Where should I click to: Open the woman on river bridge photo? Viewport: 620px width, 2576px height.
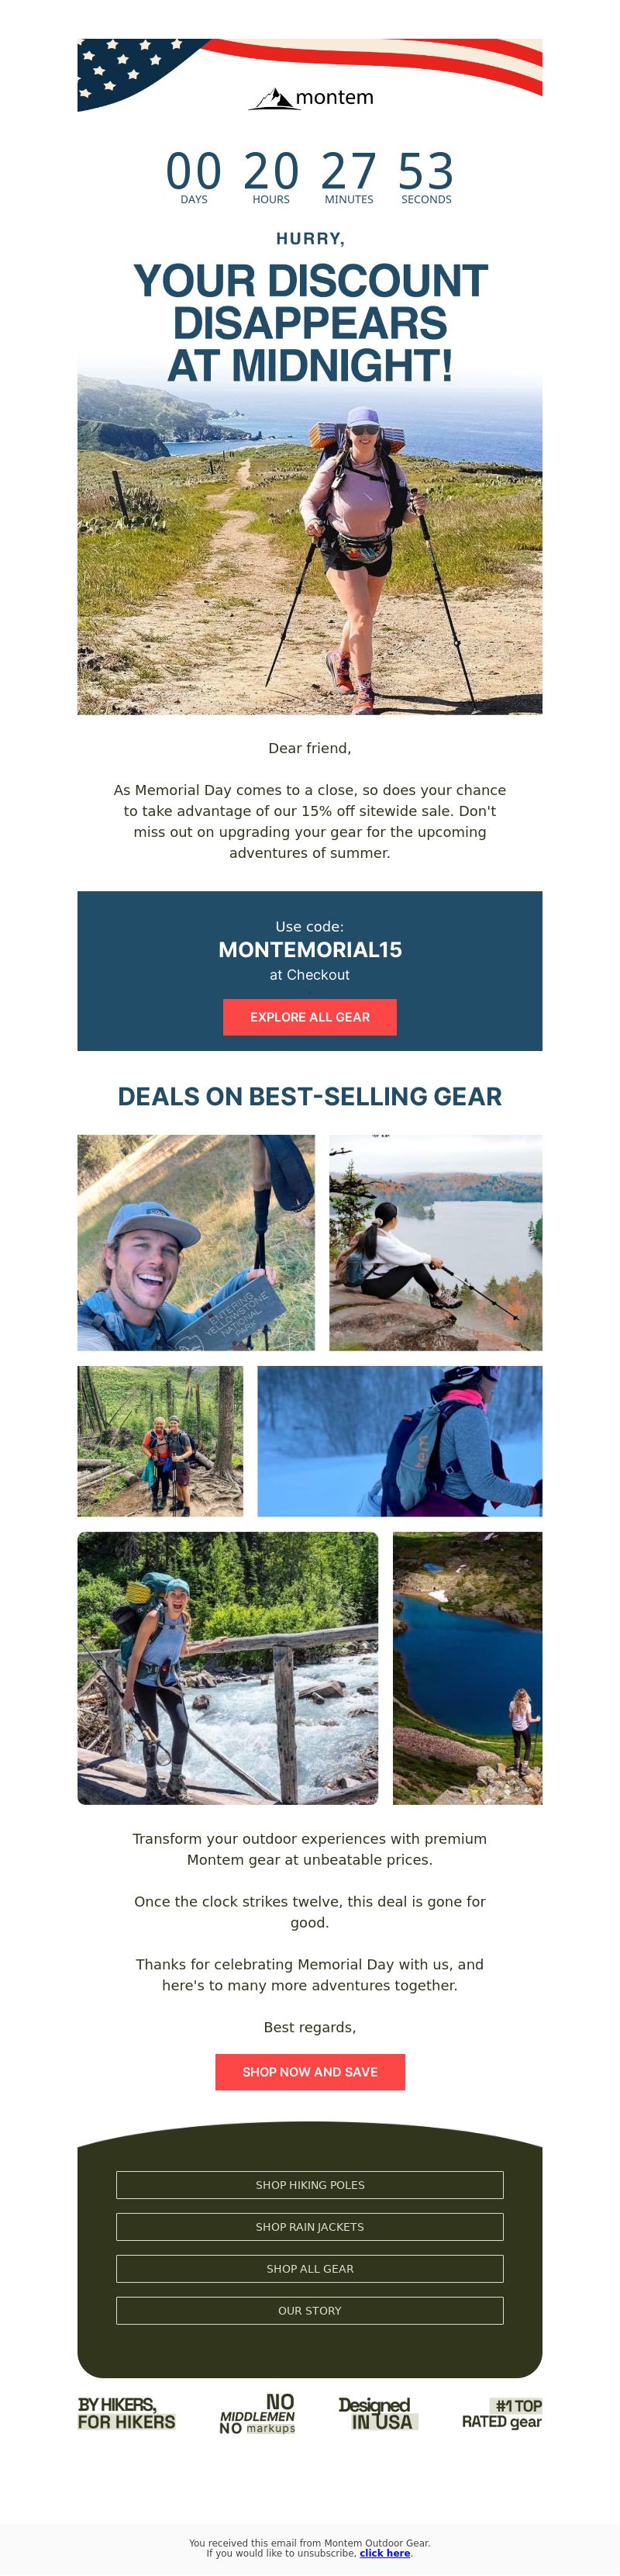pyautogui.click(x=228, y=1667)
